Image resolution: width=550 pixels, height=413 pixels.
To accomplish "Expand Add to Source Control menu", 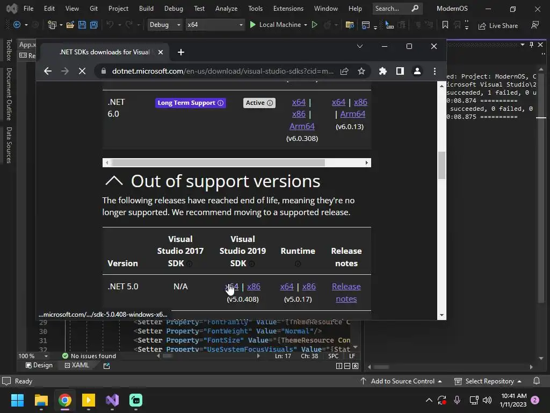I will [401, 381].
